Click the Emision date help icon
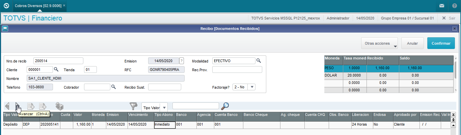The image size is (461, 135). tap(182, 61)
